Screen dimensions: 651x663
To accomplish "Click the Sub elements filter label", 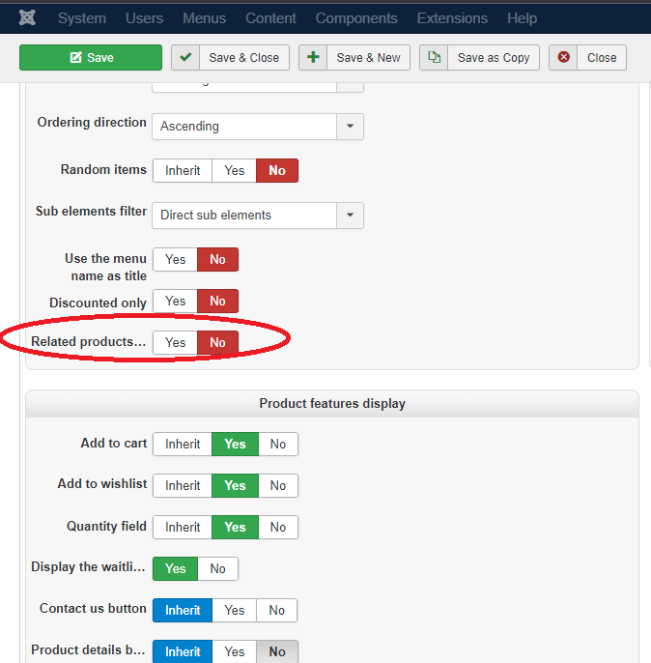I will coord(91,211).
